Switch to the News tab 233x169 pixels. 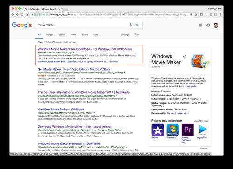pyautogui.click(x=74, y=35)
